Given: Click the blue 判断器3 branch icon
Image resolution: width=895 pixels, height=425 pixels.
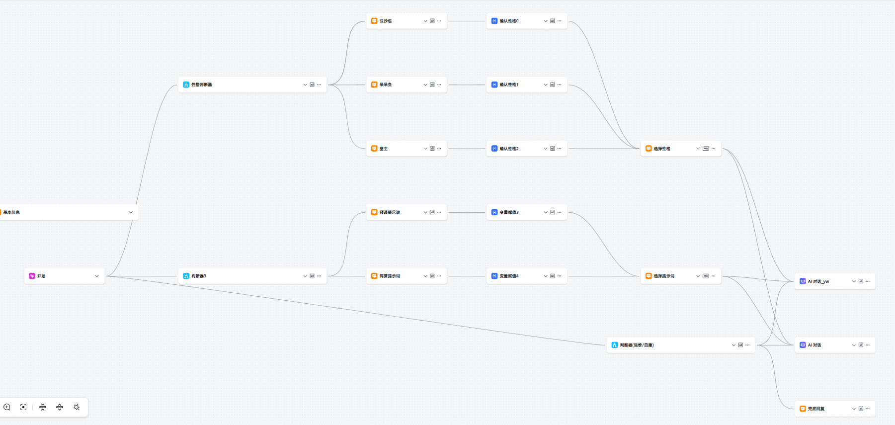Looking at the screenshot, I should (x=186, y=276).
